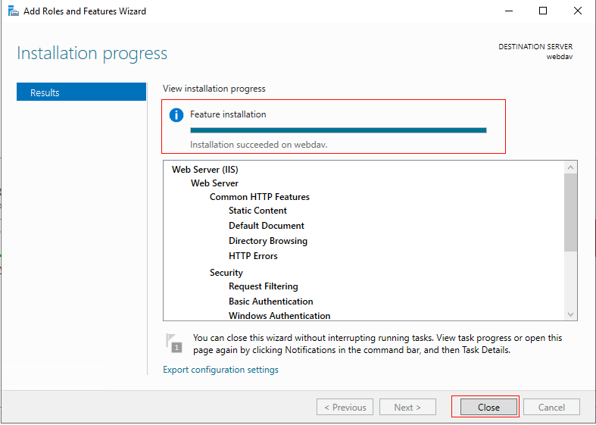Minimize the wizard window
The height and width of the screenshot is (425, 596).
coord(509,11)
